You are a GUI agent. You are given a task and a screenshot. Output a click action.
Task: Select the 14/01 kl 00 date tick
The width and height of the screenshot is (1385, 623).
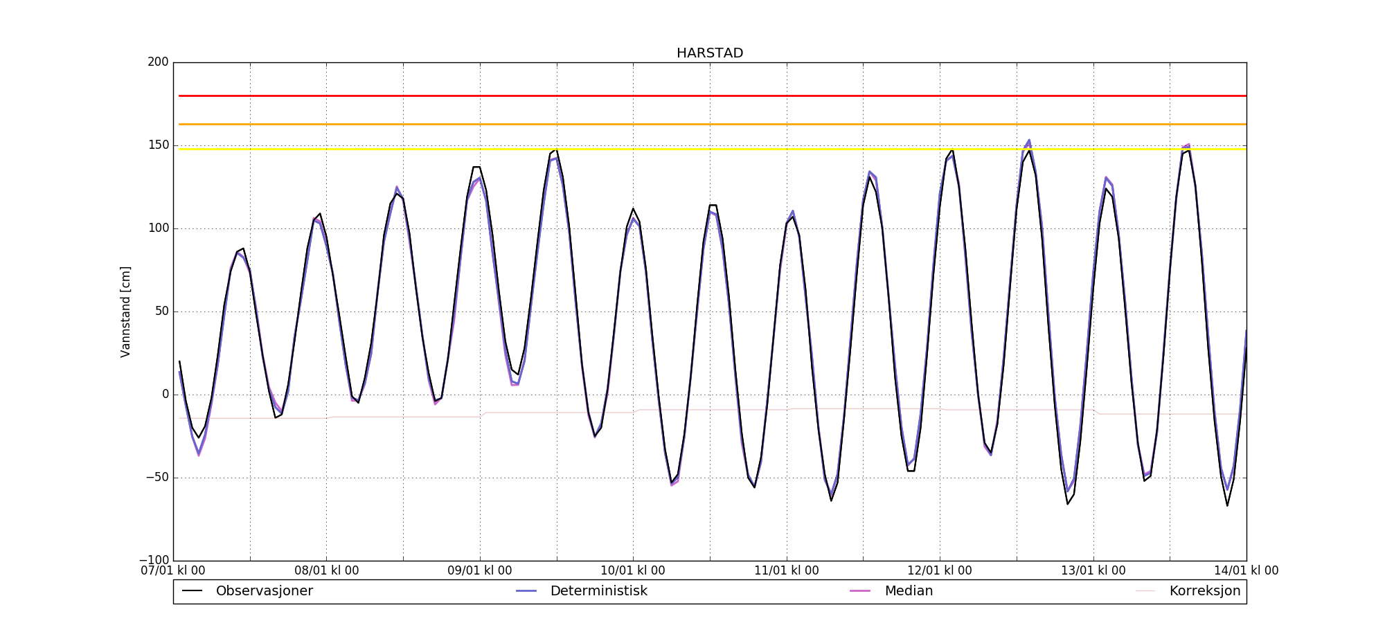[x=1246, y=571]
